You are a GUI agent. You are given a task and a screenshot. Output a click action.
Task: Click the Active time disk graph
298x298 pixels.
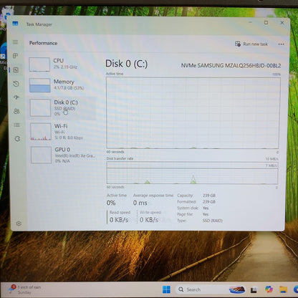pos(193,112)
